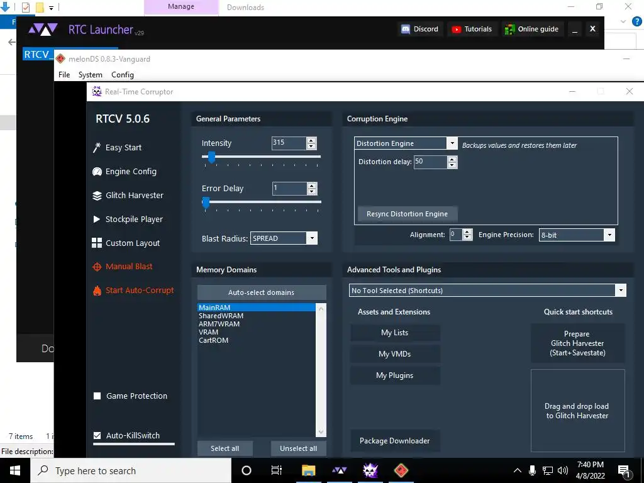Click Distortion delay field showing 50

430,162
